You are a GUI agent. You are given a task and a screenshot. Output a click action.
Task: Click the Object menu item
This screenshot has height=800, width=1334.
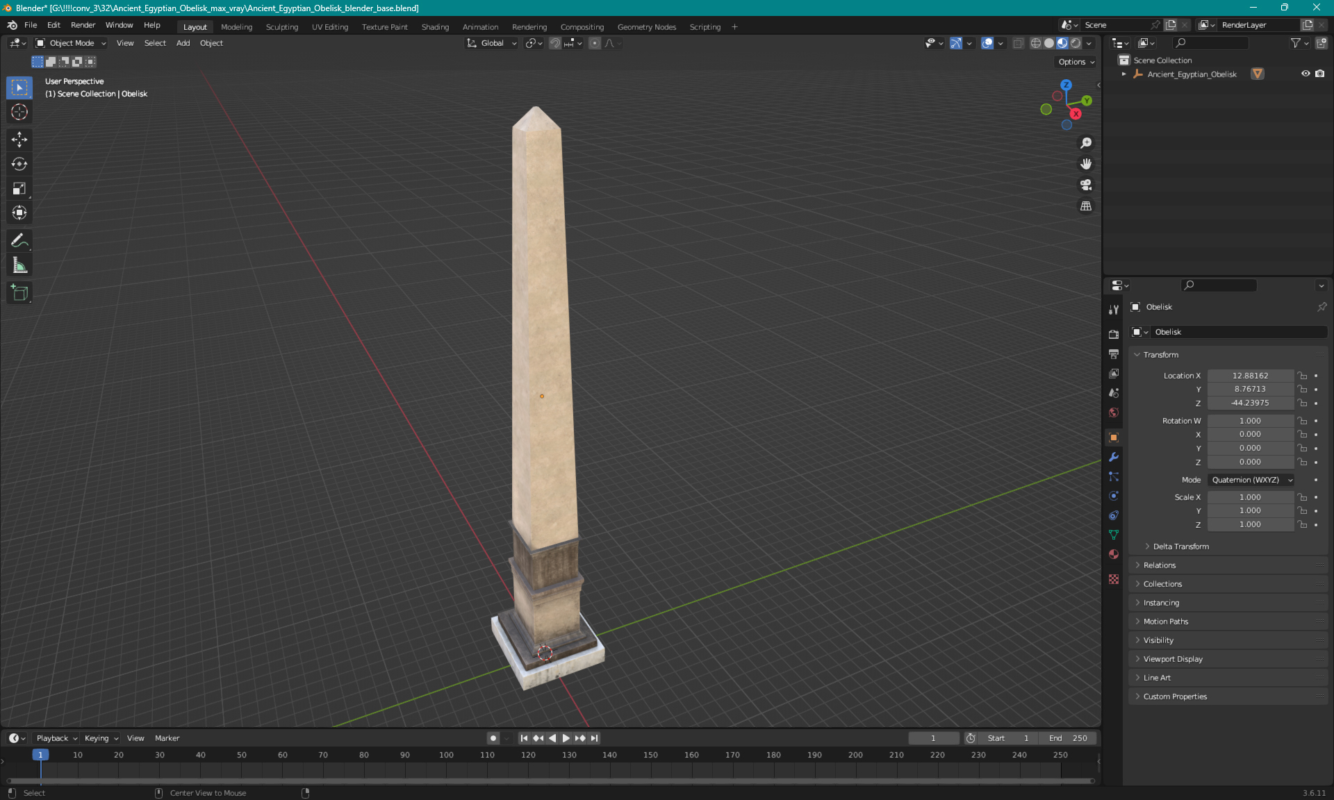211,43
